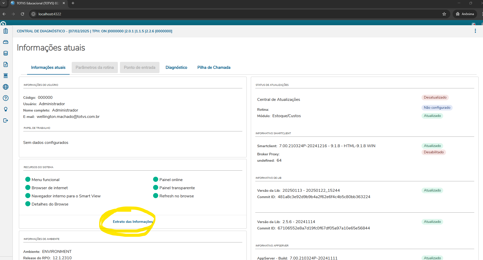Viewport: 483px width, 260px height.
Task: Click the Atualizado badge beside Lib 20250113
Action: [x=432, y=190]
